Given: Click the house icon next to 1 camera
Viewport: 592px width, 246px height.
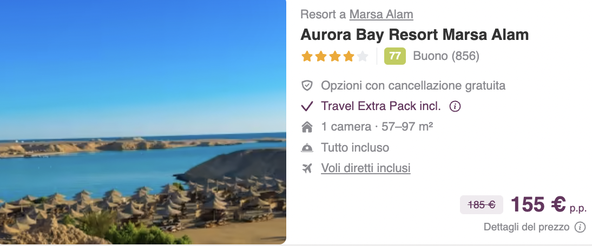Looking at the screenshot, I should coord(307,127).
